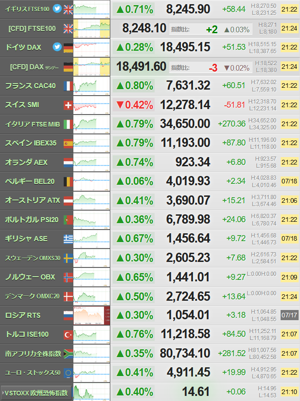Open the スペイン IBEX35 index link

(x=30, y=143)
